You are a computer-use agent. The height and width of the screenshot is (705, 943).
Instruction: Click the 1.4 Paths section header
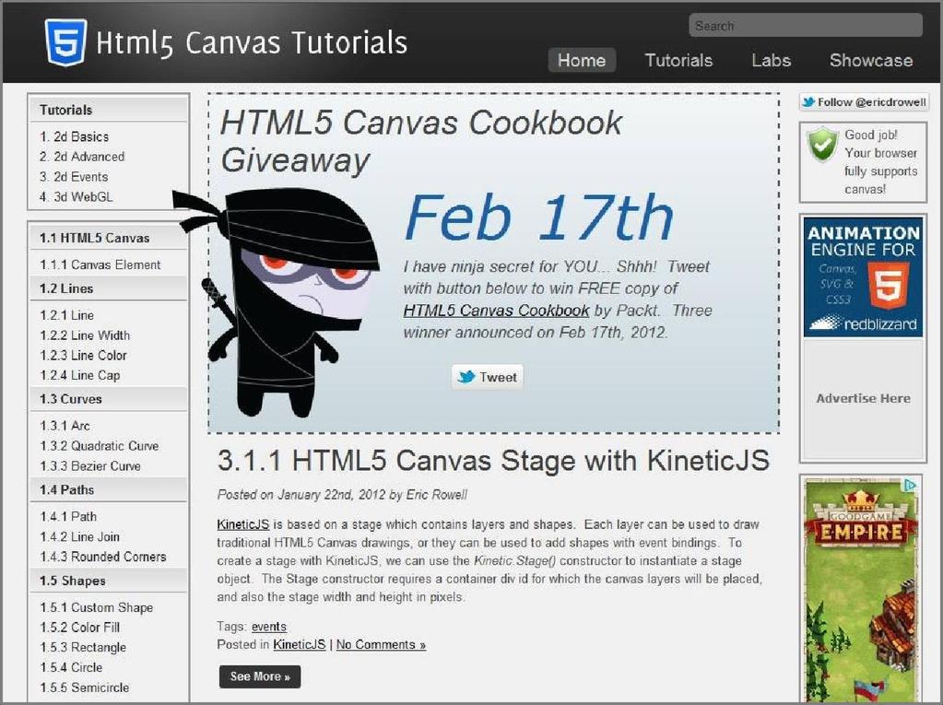coord(108,490)
